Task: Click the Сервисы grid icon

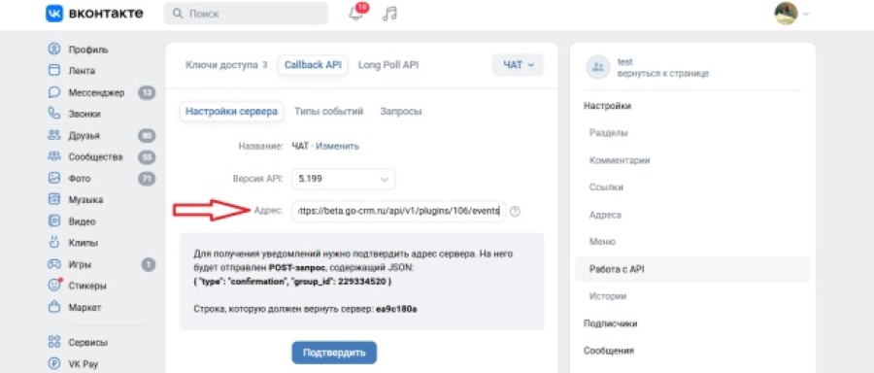Action: click(54, 342)
